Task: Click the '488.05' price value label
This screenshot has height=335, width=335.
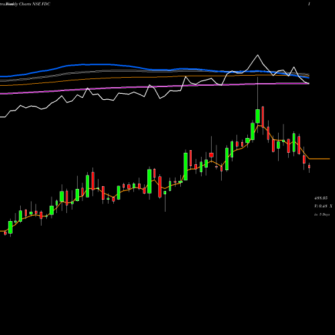Action: pos(321,198)
